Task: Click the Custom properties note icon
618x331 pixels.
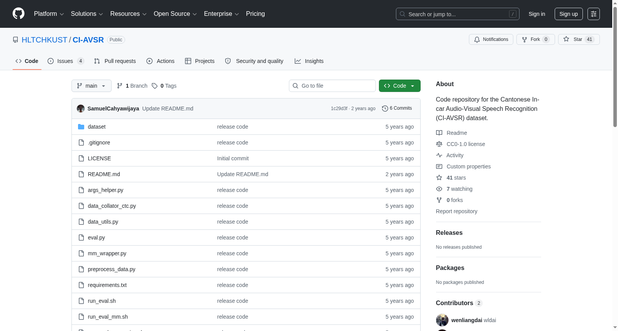Action: [439, 166]
